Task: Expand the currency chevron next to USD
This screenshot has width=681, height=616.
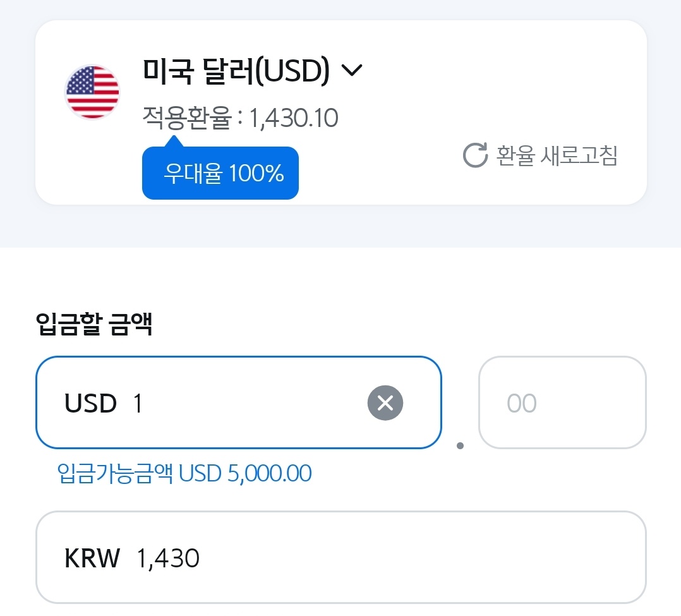Action: 351,71
